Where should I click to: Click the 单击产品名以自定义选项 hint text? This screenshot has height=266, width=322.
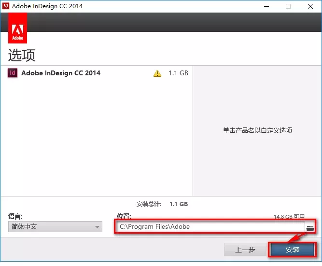click(257, 130)
